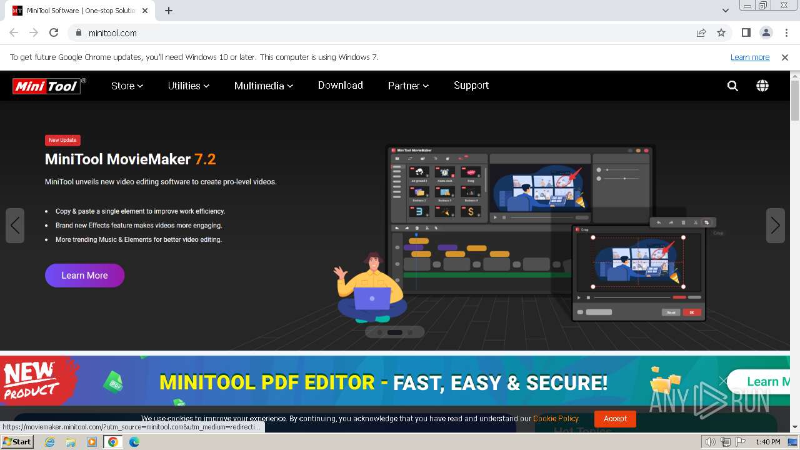Viewport: 800px width, 450px height.
Task: Open Chrome three-dot menu
Action: click(x=786, y=32)
